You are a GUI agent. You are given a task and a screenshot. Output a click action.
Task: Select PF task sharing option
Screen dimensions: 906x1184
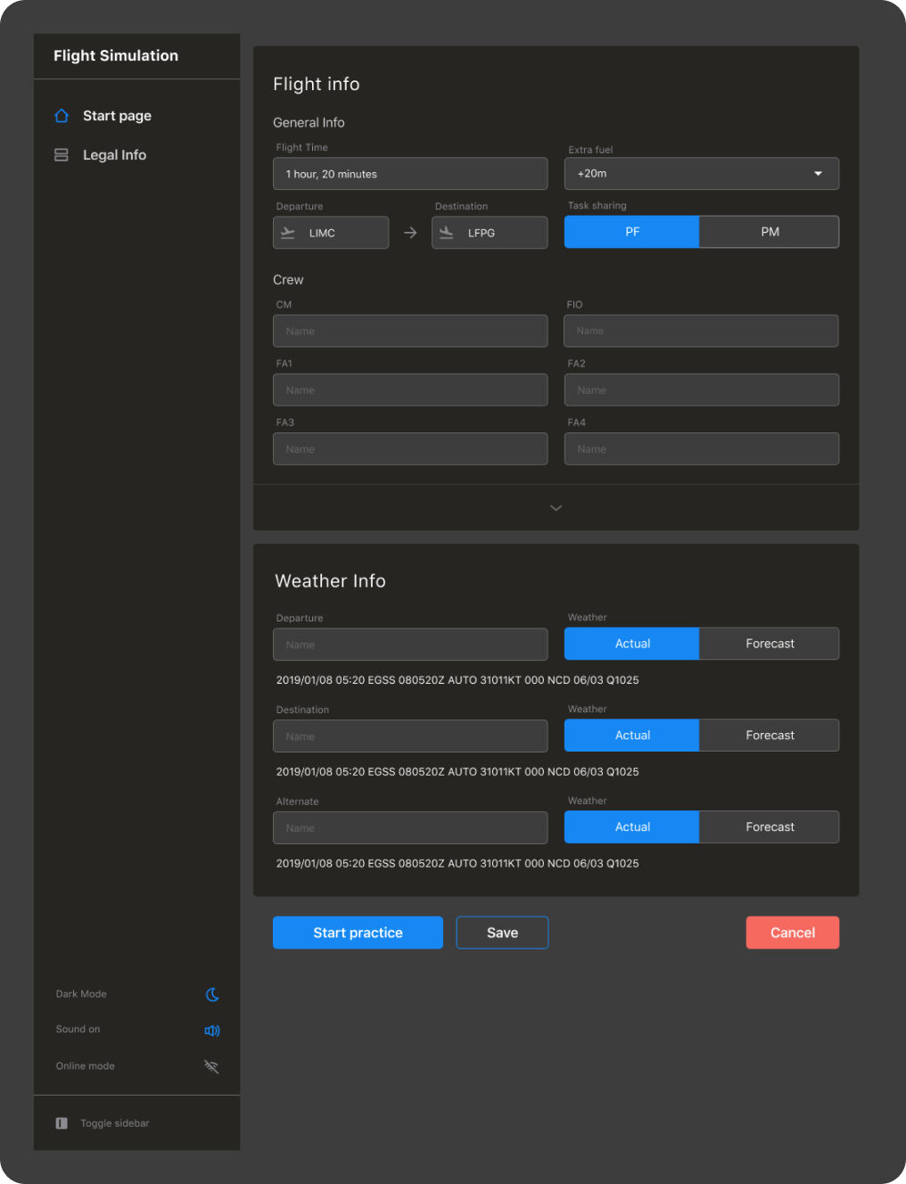(x=632, y=232)
